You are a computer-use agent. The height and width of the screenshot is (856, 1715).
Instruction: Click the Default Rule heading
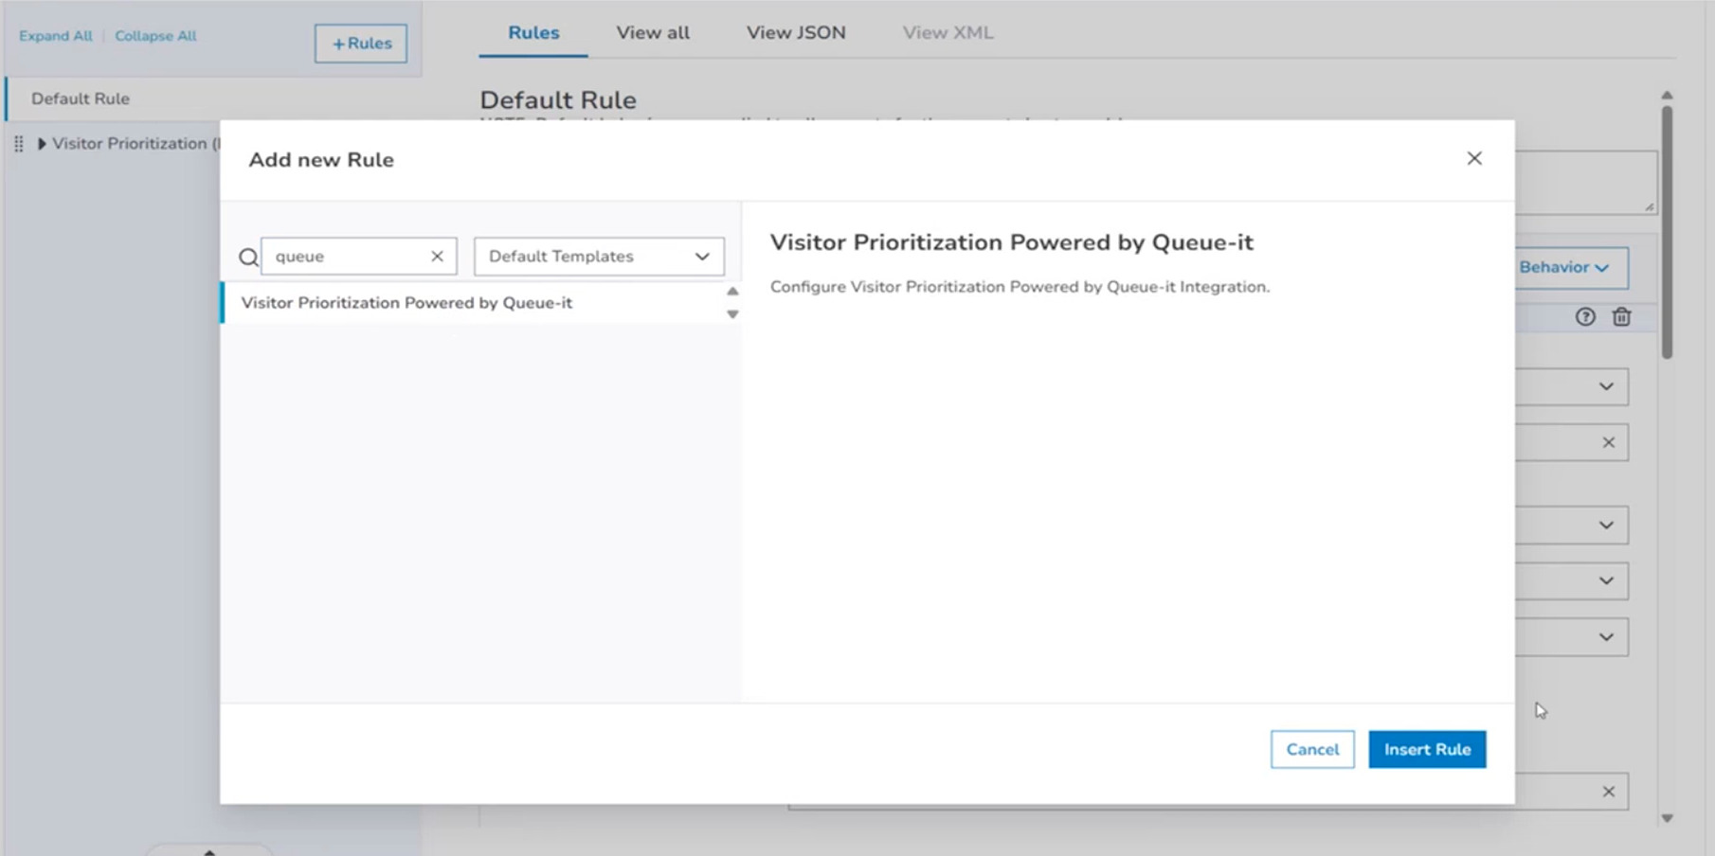558,100
